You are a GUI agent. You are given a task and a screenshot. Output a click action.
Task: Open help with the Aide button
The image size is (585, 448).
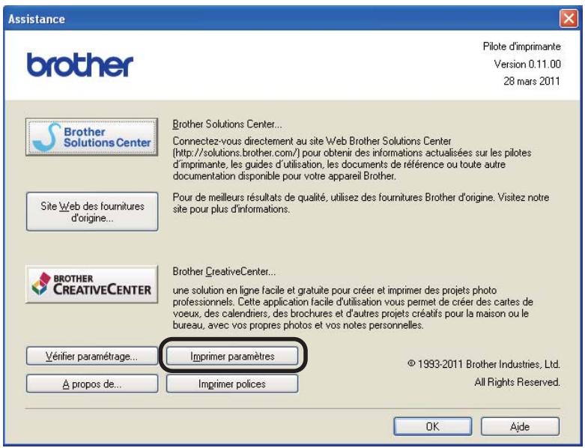click(x=520, y=426)
